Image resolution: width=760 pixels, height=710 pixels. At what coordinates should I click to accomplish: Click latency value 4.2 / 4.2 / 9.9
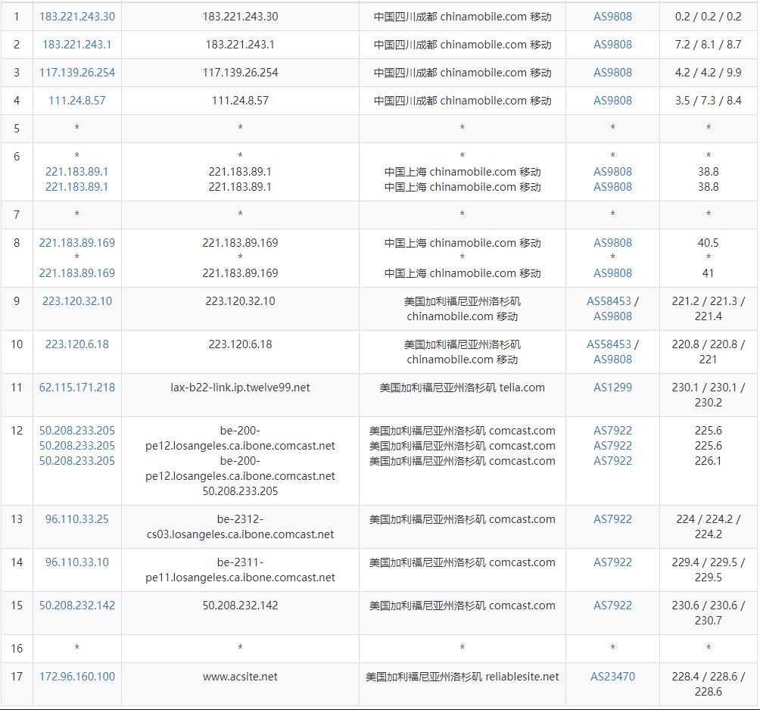(x=708, y=73)
